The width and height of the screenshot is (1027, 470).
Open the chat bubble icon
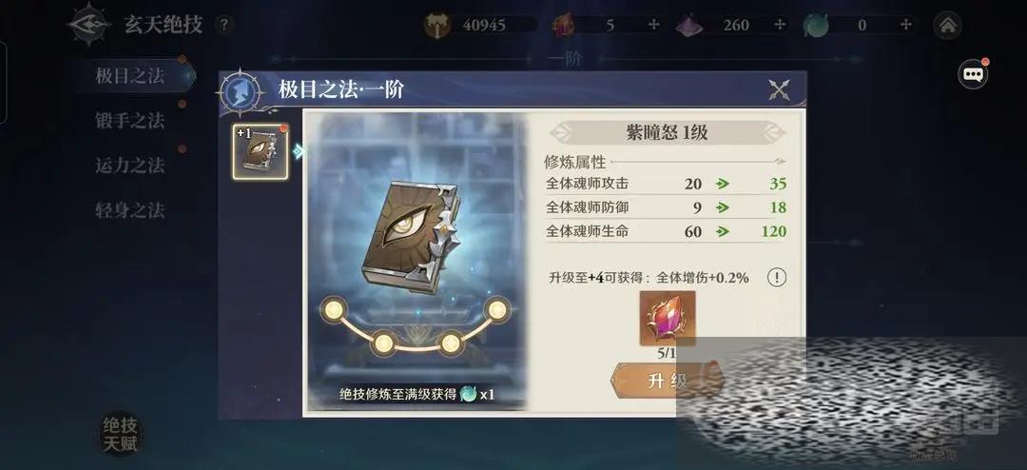tap(974, 74)
